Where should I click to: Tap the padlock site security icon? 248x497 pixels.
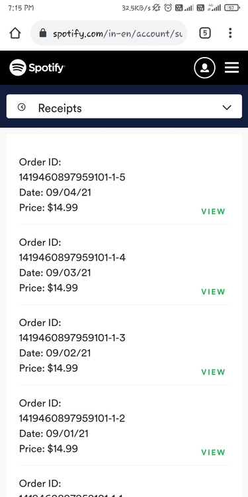[x=43, y=33]
